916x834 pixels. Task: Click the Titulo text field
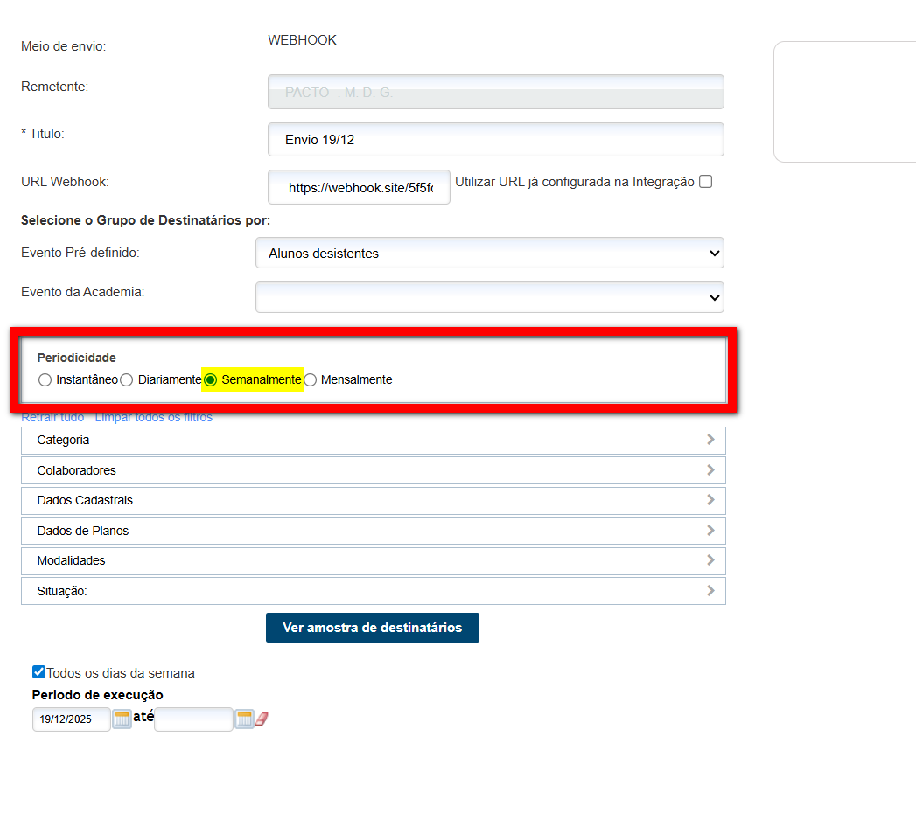[x=495, y=140]
